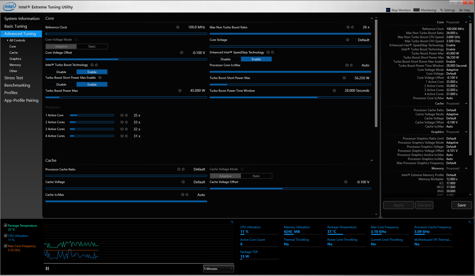Viewport: 475px width, 276px height.
Task: Collapse Cache group in Proposed panel
Action: point(466,103)
